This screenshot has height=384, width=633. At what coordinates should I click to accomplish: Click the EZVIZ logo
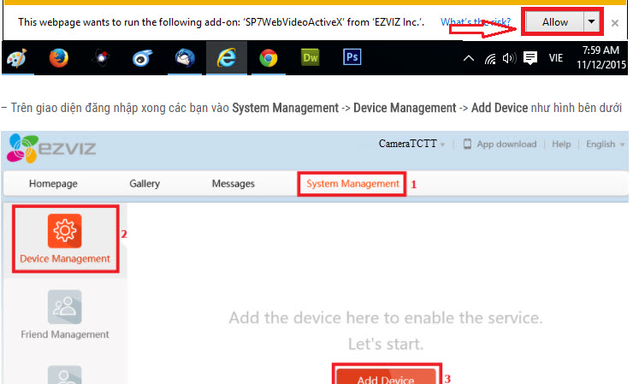click(51, 147)
